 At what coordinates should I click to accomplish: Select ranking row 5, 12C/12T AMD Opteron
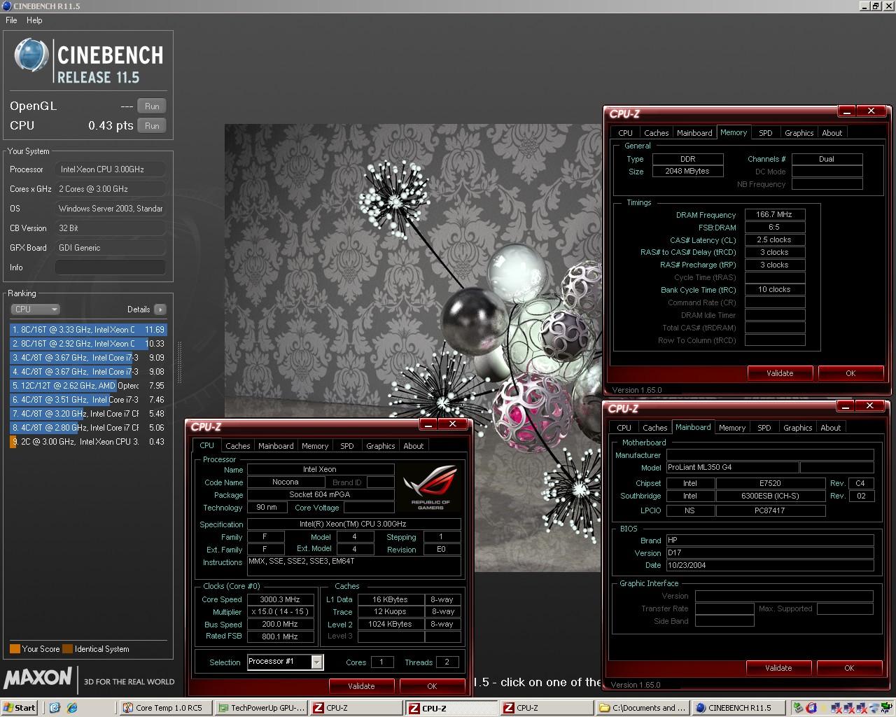pyautogui.click(x=88, y=386)
